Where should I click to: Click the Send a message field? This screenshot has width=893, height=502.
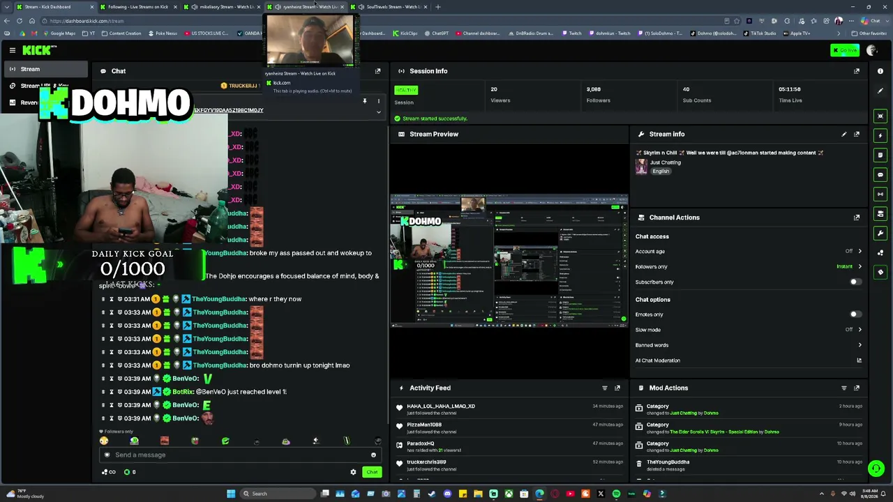click(239, 455)
